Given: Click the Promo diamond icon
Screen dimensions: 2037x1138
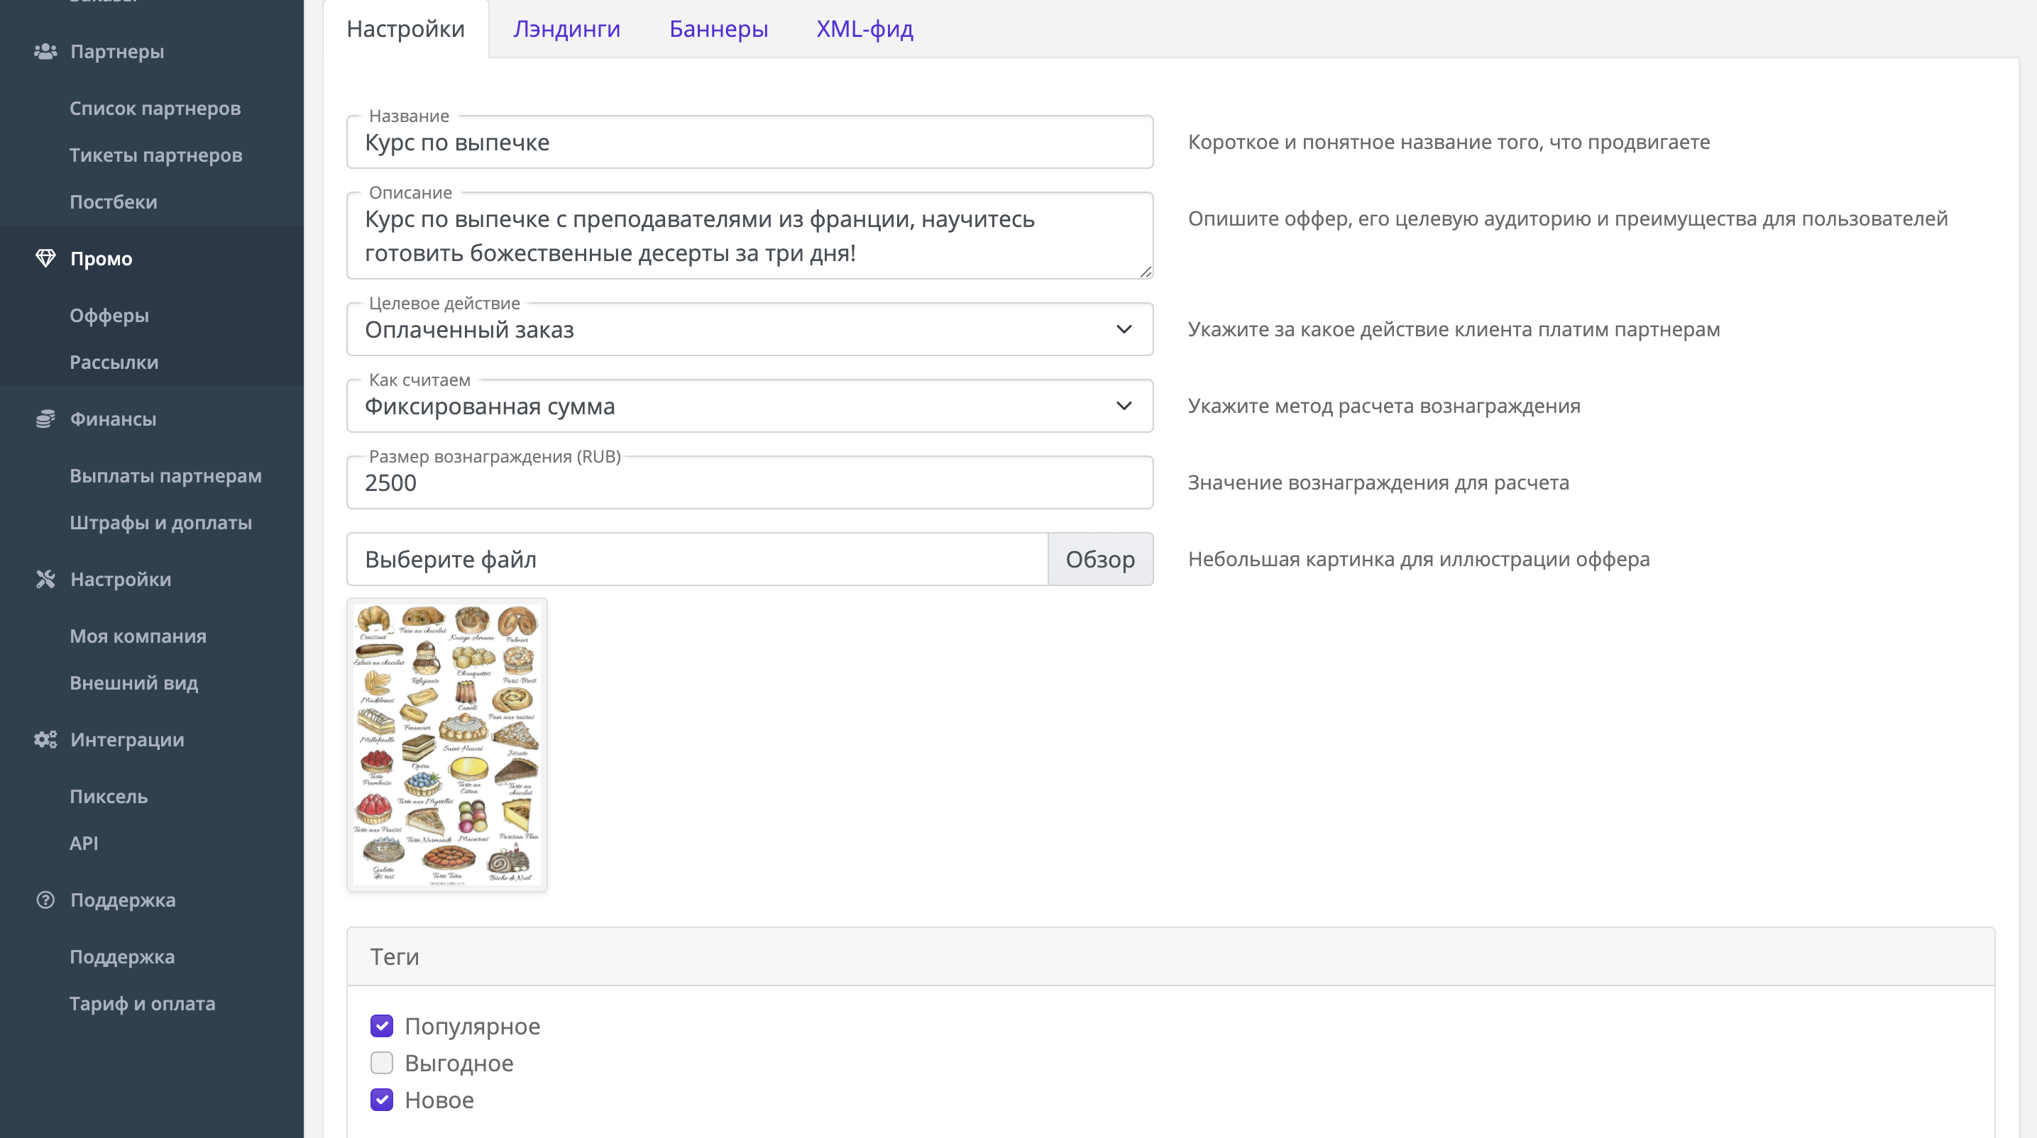Looking at the screenshot, I should pos(45,258).
